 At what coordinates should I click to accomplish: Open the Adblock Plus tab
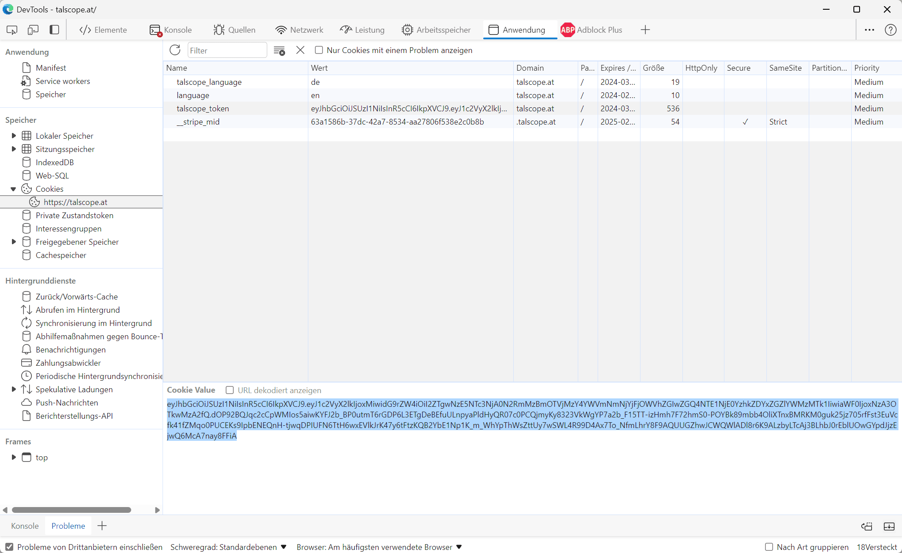tap(591, 30)
